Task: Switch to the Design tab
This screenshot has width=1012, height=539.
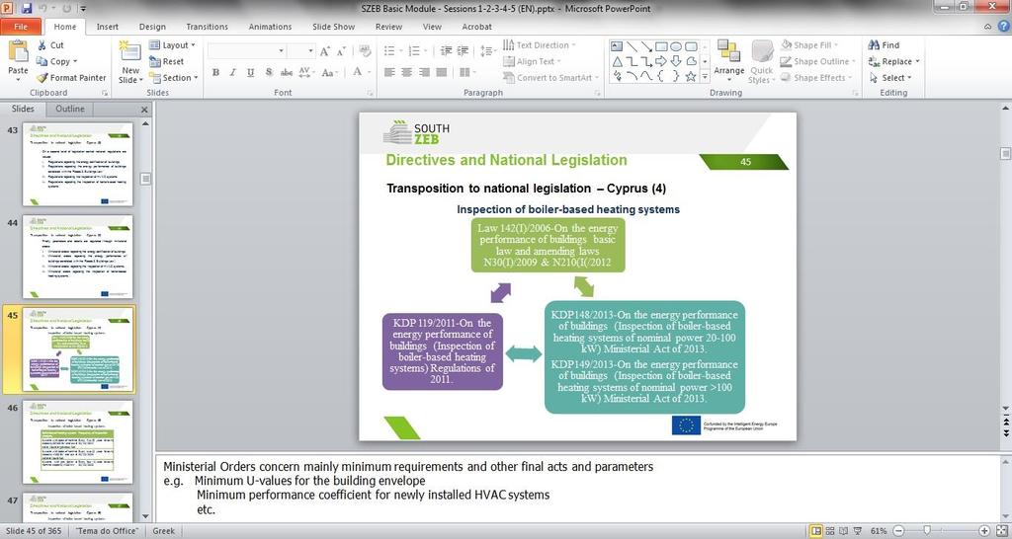Action: pos(152,27)
